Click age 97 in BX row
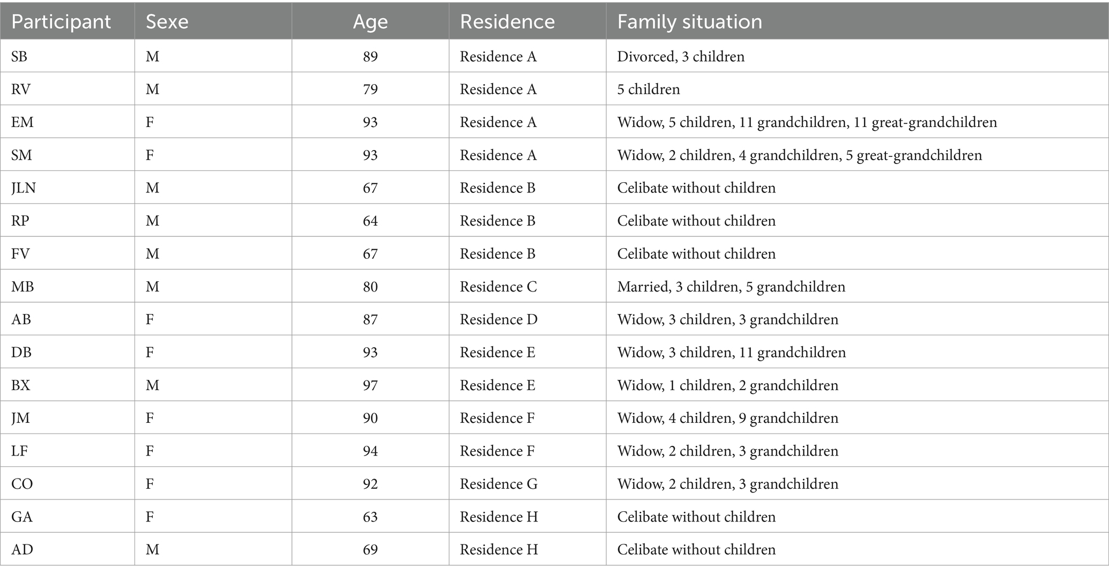The height and width of the screenshot is (575, 1109). point(370,386)
